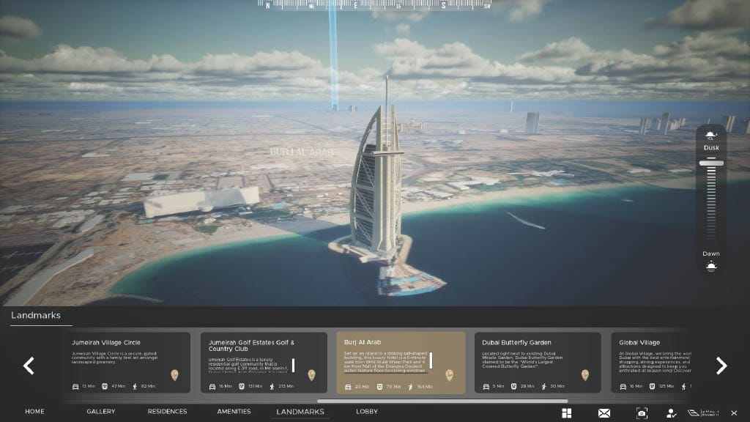Image resolution: width=750 pixels, height=422 pixels.
Task: Select the Global Village landmark card
Action: pos(648,363)
